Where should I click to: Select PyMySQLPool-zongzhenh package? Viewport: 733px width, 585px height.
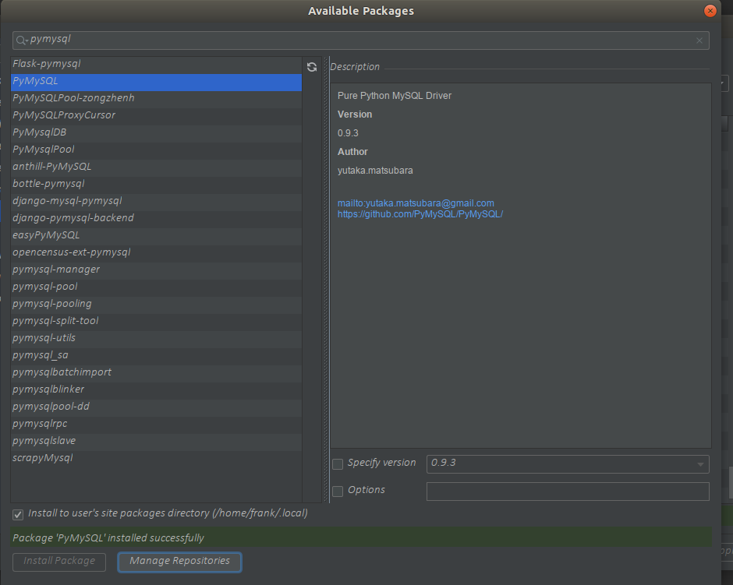pyautogui.click(x=156, y=100)
